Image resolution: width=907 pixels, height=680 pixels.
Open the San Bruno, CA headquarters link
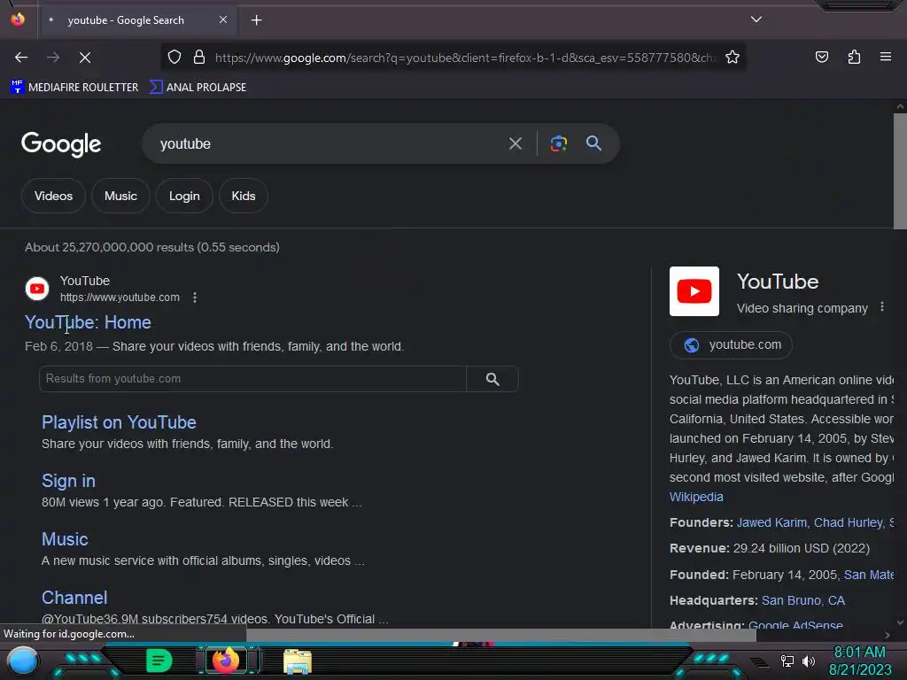(802, 601)
